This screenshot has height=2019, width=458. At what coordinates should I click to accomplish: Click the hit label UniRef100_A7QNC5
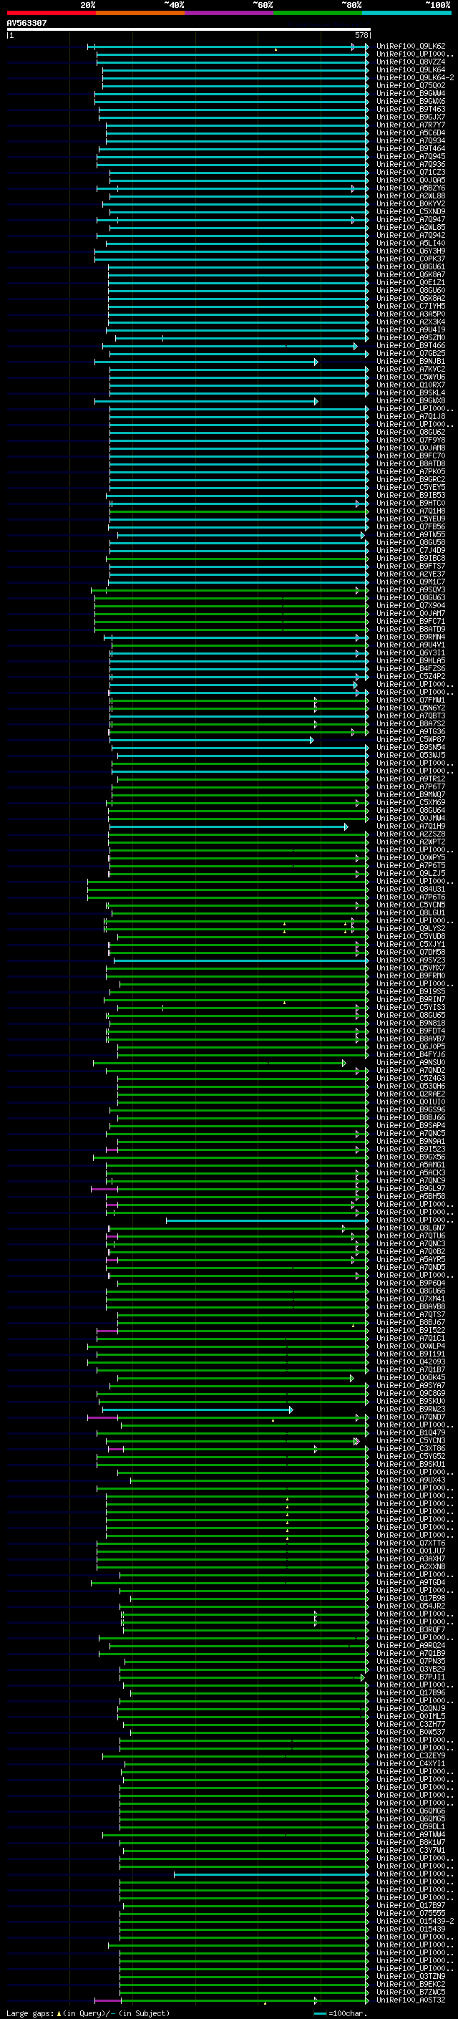click(411, 1133)
